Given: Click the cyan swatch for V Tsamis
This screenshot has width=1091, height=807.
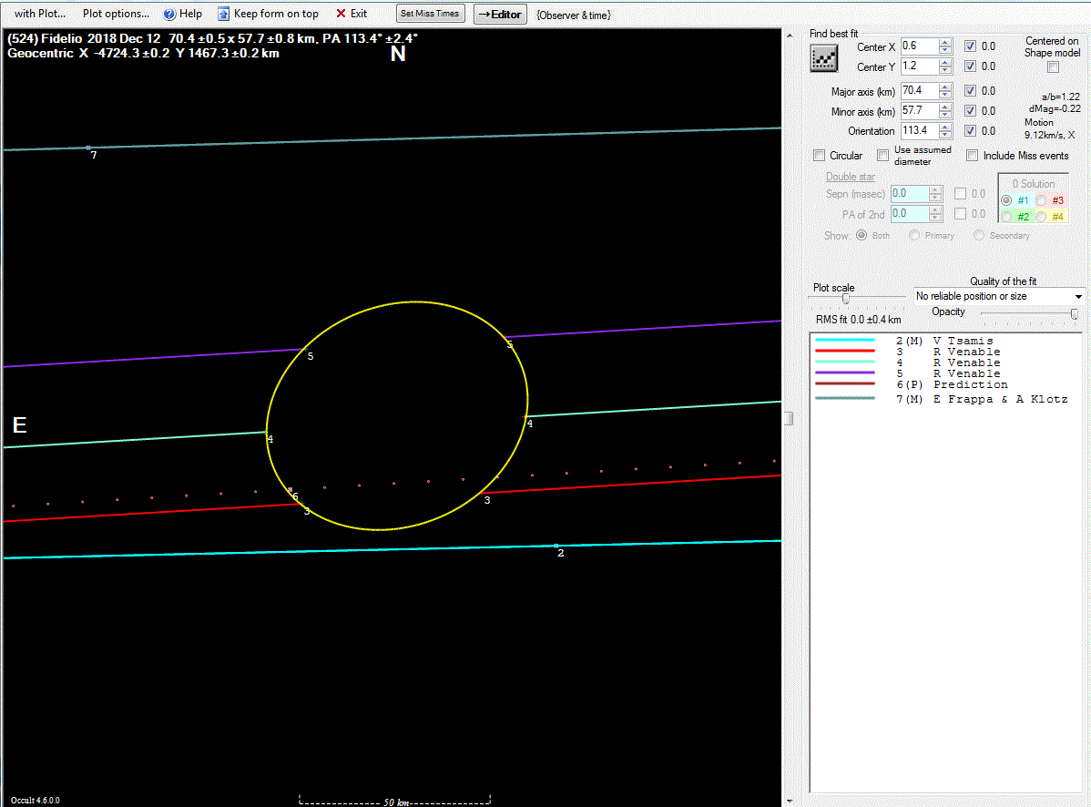Looking at the screenshot, I should pyautogui.click(x=845, y=340).
